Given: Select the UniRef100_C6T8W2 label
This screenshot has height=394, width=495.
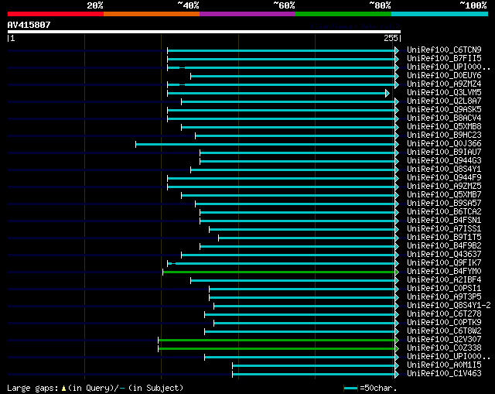Looking at the screenshot, I should point(444,331).
